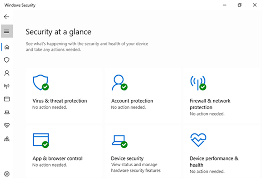
Task: Open App & browser window sidebar icon
Action: (x=7, y=99)
